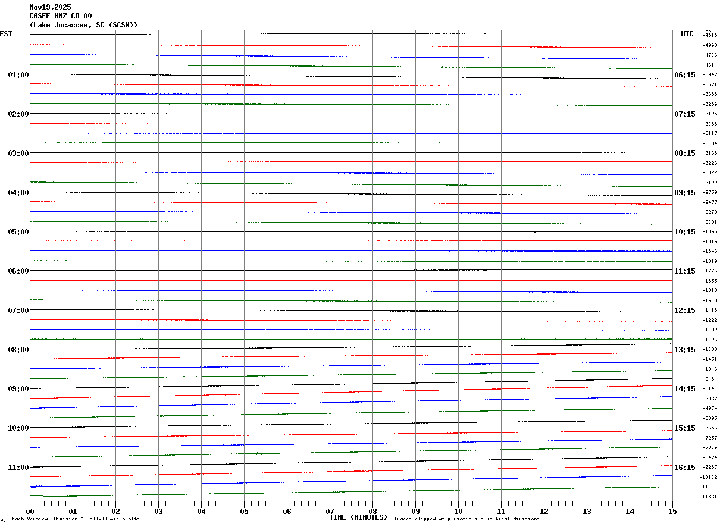720x527 pixels.
Task: Click the DC offset value '-2279'
Action: tap(710, 212)
